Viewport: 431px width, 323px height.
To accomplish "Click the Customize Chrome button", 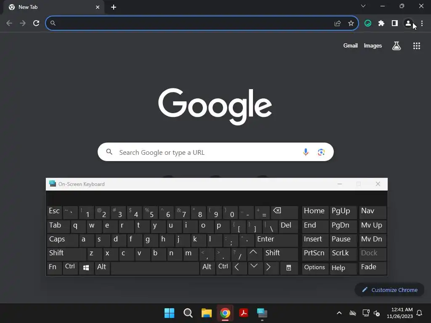I will click(x=389, y=290).
